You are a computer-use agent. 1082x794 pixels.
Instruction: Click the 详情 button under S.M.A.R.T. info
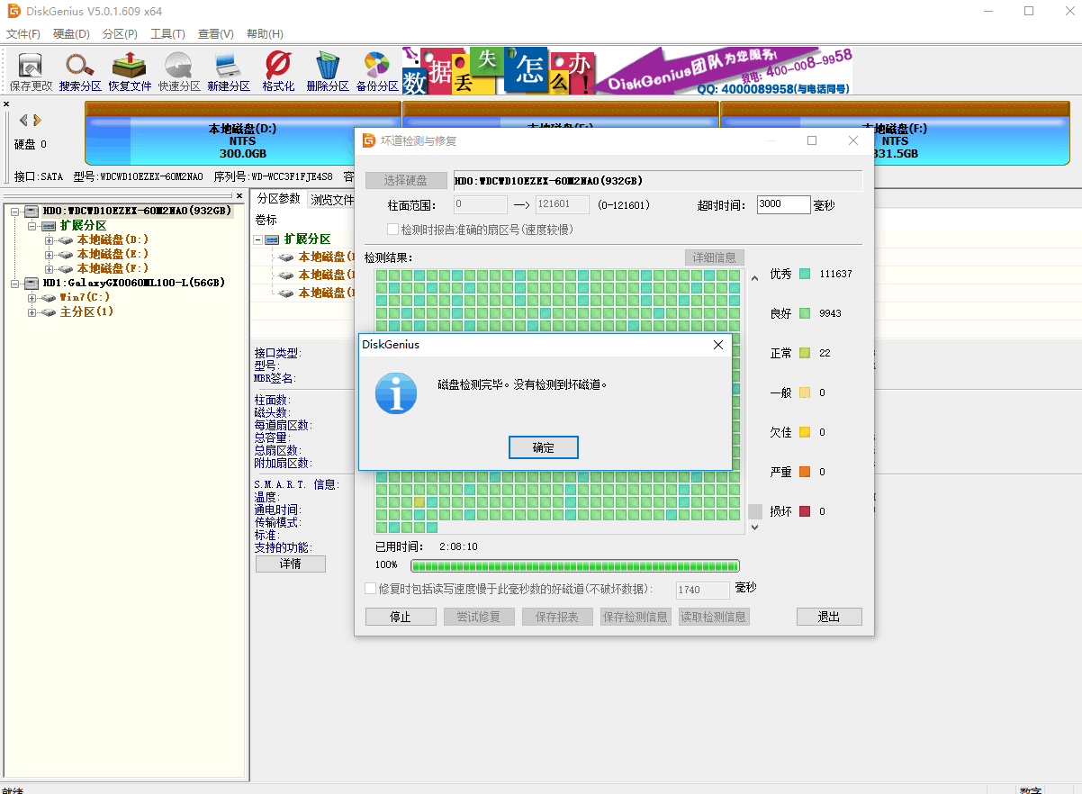(x=290, y=564)
